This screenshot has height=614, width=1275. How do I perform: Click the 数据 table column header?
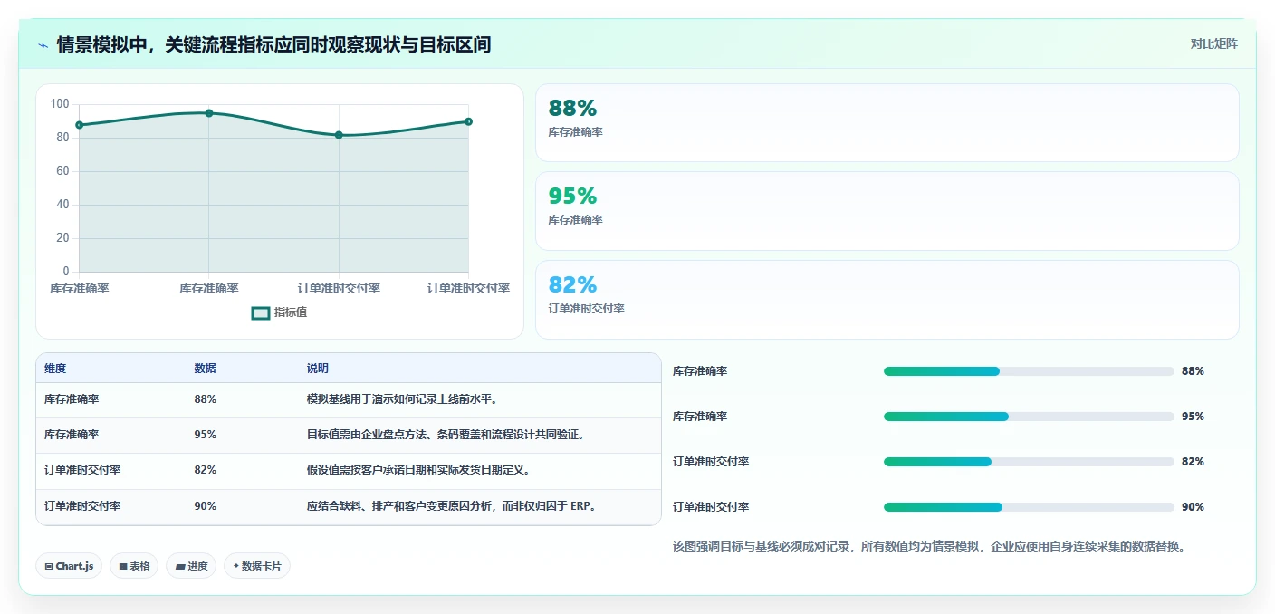coord(205,369)
